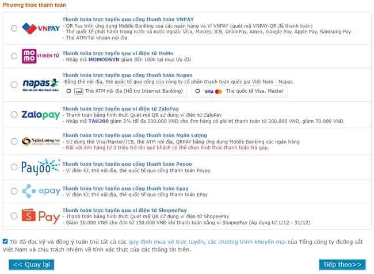Viewport: 374px width, 274px height.
Task: Click the Phương thức thanh toán section title
Action: tap(35, 5)
